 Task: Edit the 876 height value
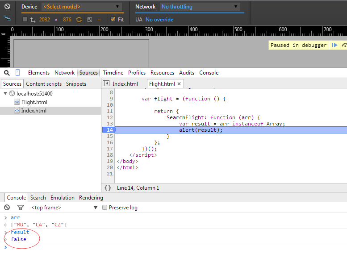click(x=67, y=20)
